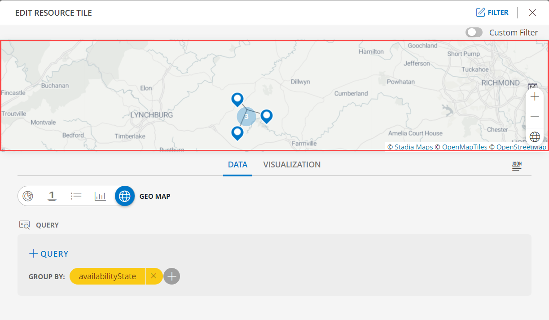Open the OpenStreetMap link on the map
Image resolution: width=549 pixels, height=320 pixels.
coord(521,147)
